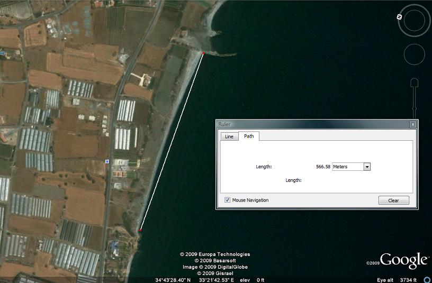
Task: Toggle the Mouse Navigation checkbox
Action: (x=227, y=200)
